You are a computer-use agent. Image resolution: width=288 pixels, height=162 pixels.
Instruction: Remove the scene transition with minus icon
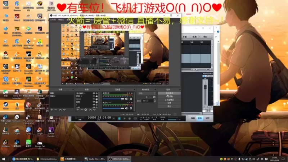(150, 97)
